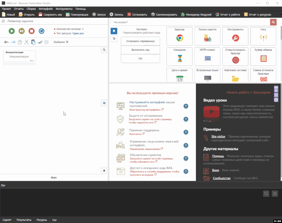Open the Помощь menu
The image size is (282, 223).
pos(81,9)
